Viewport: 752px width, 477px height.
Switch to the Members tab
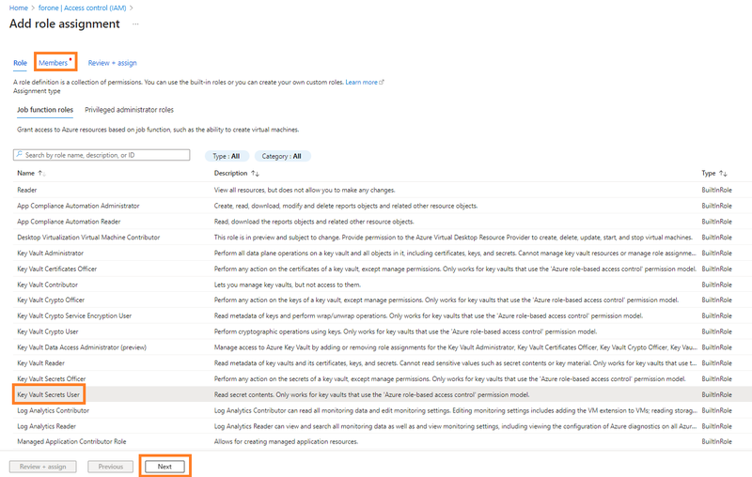pos(54,63)
